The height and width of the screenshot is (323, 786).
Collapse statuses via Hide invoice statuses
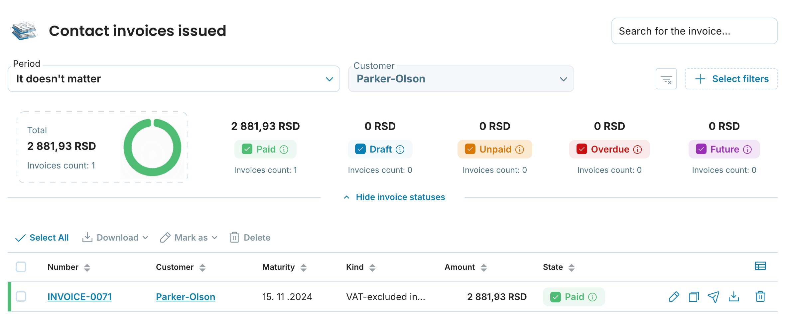click(394, 197)
